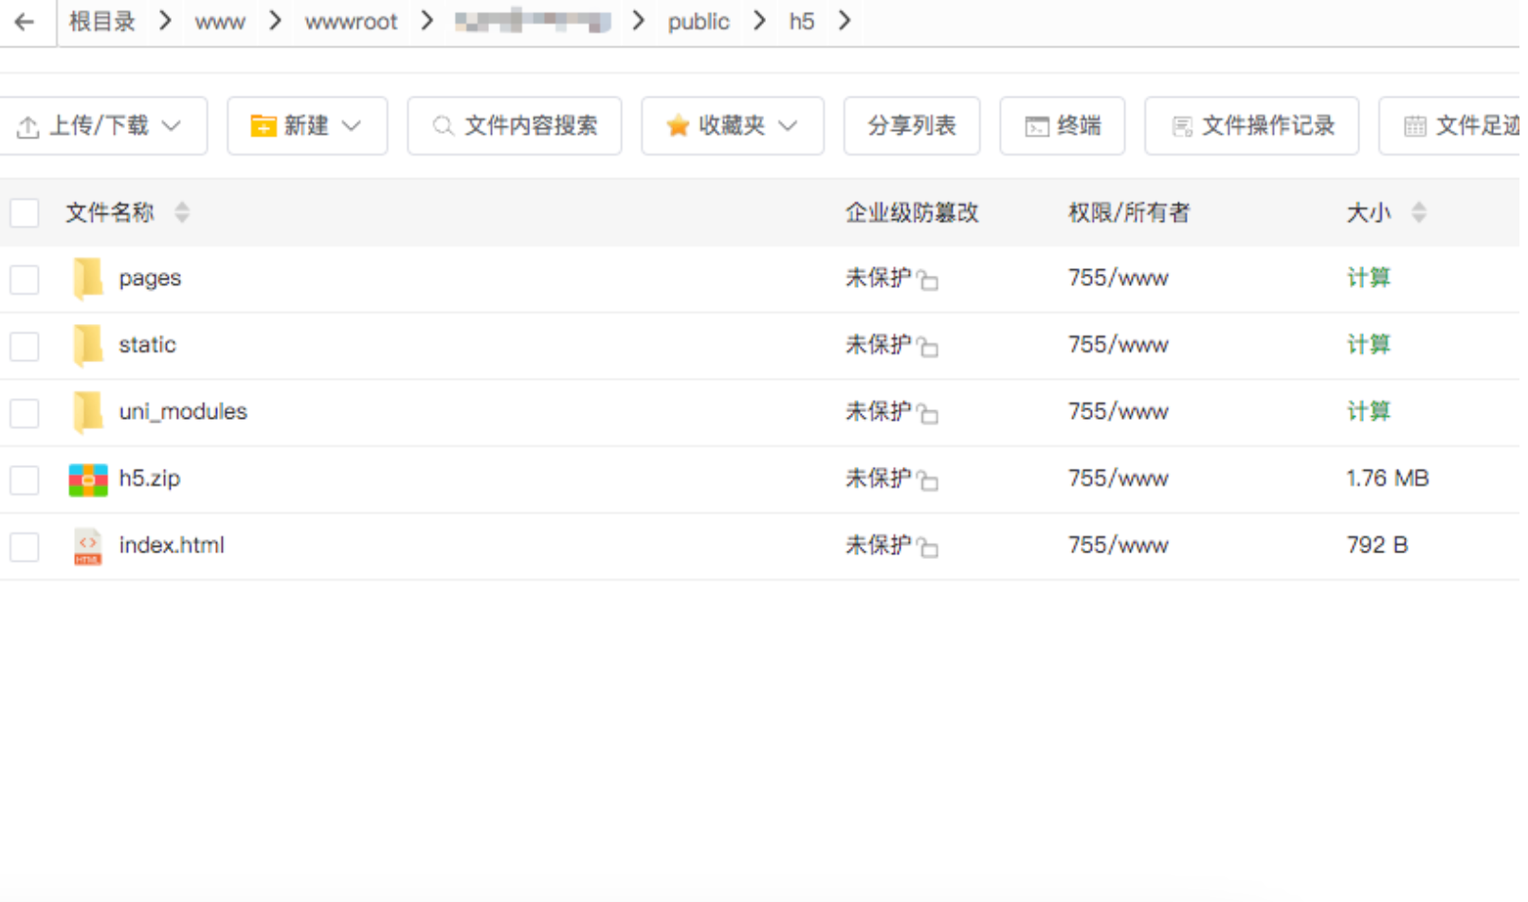The height and width of the screenshot is (902, 1528).
Task: Click lock icon in the static row
Action: (928, 347)
